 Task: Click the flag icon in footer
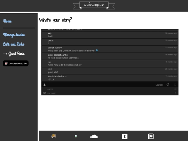(151, 136)
